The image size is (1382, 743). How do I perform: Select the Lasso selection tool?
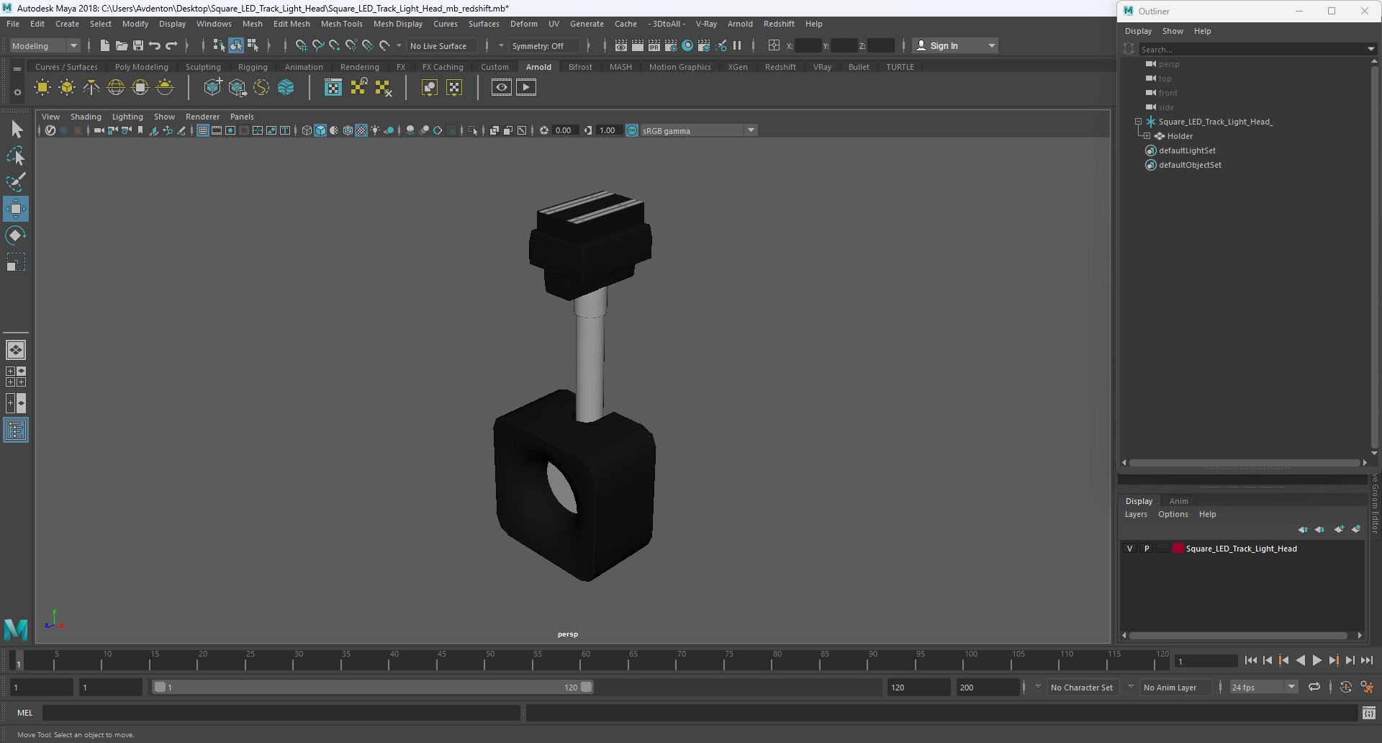(x=16, y=156)
